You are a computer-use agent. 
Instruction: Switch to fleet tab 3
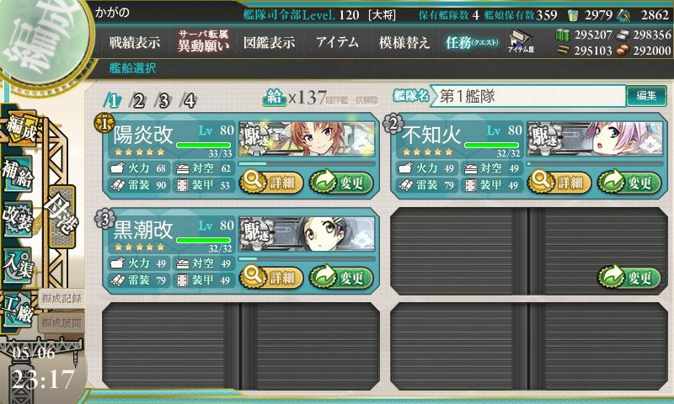click(x=163, y=101)
